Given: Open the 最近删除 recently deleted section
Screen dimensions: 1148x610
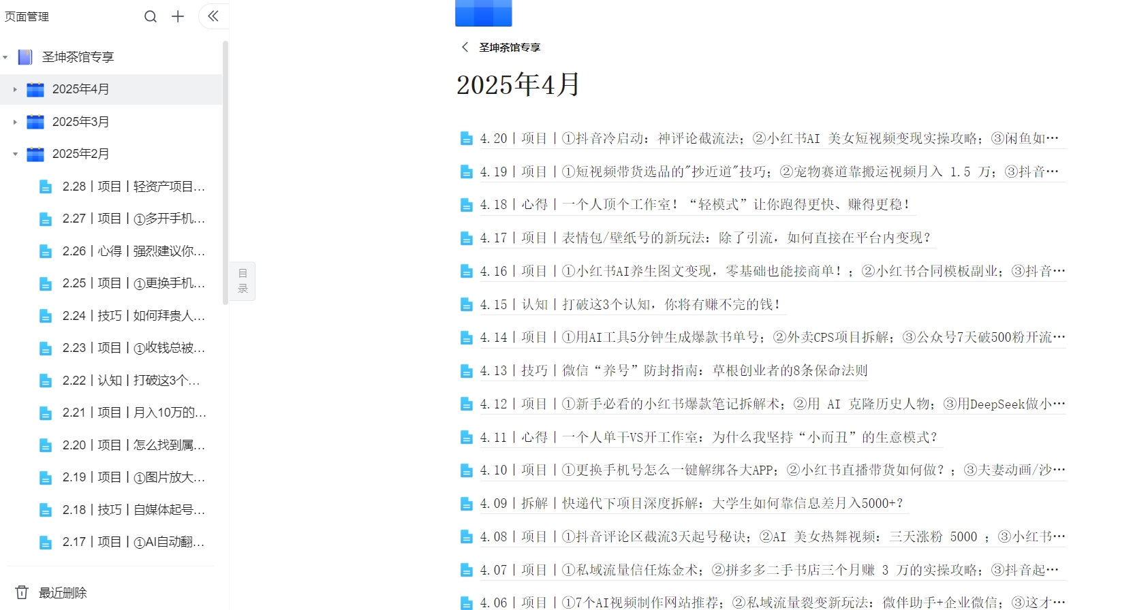Looking at the screenshot, I should click(x=63, y=593).
